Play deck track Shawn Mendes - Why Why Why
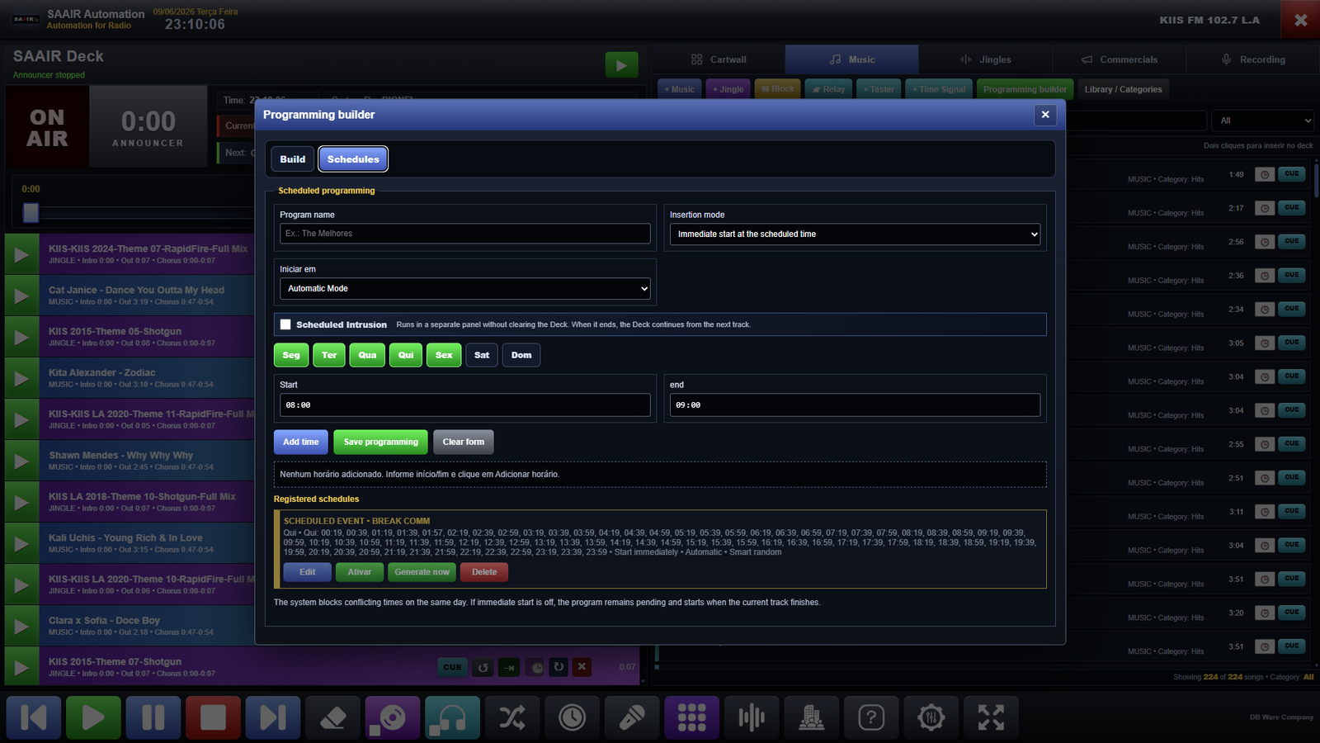 pyautogui.click(x=22, y=461)
